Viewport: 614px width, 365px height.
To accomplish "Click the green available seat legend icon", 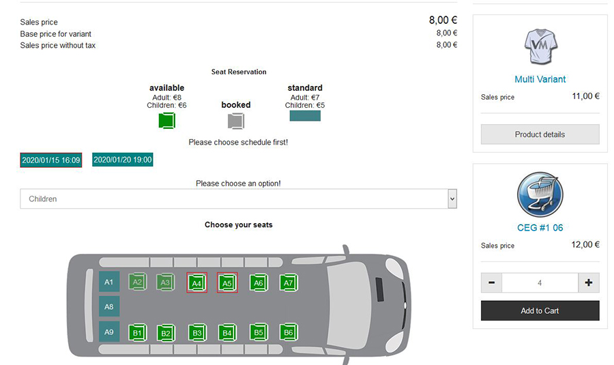I will (167, 121).
